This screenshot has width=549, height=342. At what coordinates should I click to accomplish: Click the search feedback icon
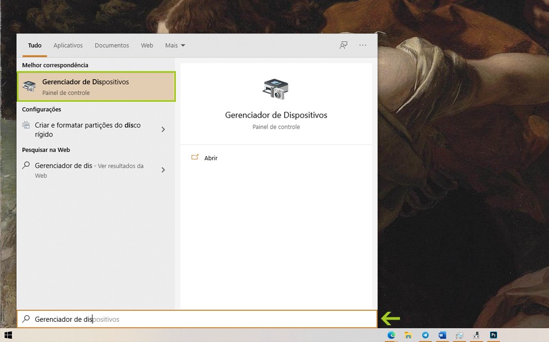[x=343, y=45]
